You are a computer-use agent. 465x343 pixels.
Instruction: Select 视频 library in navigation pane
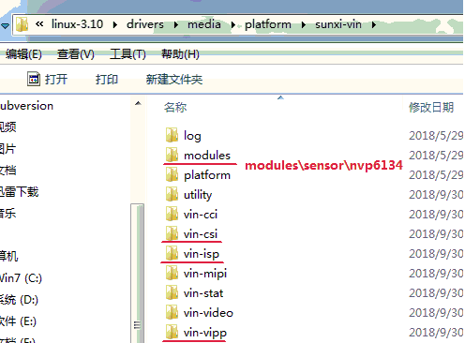(x=8, y=127)
